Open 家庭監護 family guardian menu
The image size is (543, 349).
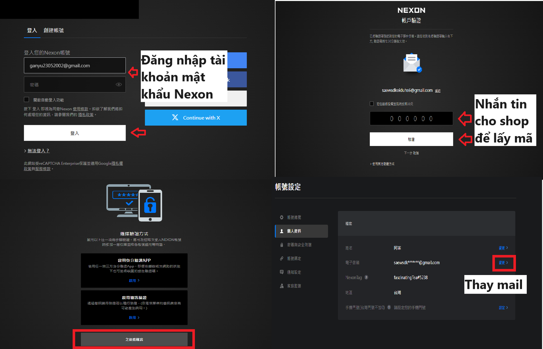point(294,286)
